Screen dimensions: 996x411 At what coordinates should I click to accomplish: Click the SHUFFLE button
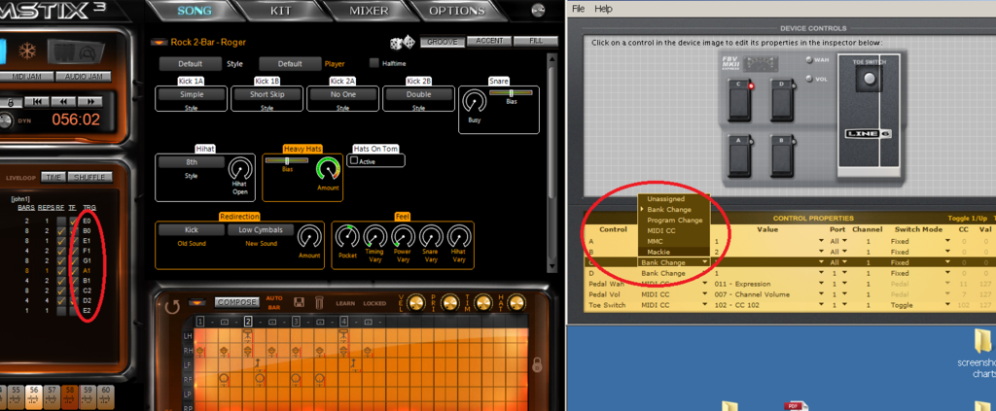tap(89, 177)
